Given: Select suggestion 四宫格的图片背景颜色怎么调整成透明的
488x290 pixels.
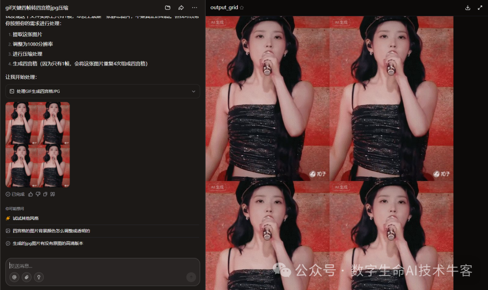Looking at the screenshot, I should point(52,231).
